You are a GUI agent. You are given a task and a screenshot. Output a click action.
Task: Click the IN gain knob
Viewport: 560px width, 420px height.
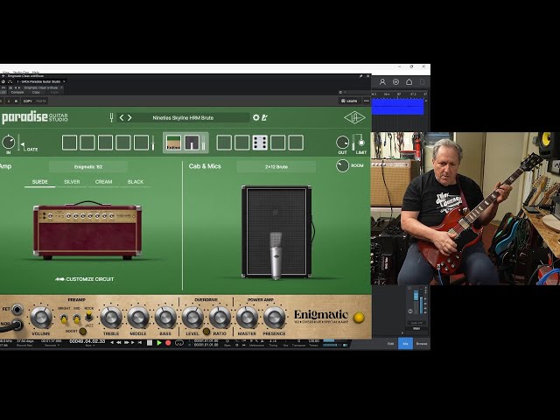tap(8, 142)
